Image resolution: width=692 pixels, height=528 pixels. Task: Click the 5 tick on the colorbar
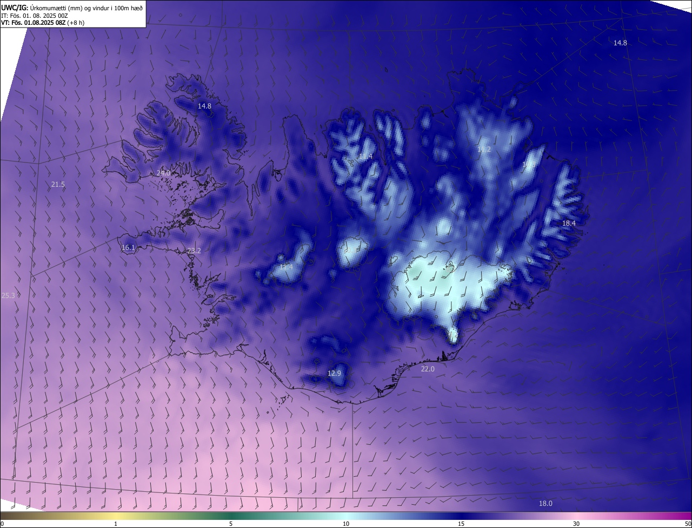tap(231, 524)
